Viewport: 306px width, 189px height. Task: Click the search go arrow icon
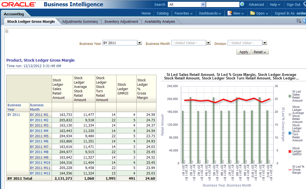242,4
